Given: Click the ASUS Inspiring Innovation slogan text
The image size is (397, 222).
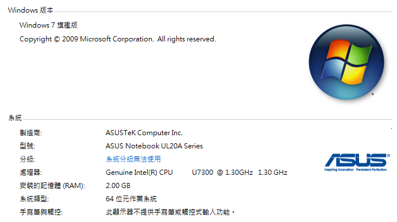Looking at the screenshot, I should 339,170.
